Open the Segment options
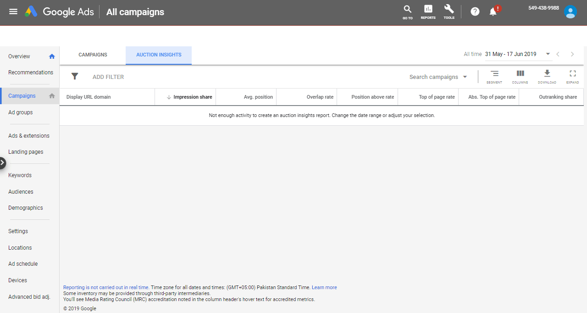This screenshot has width=587, height=313. click(494, 76)
